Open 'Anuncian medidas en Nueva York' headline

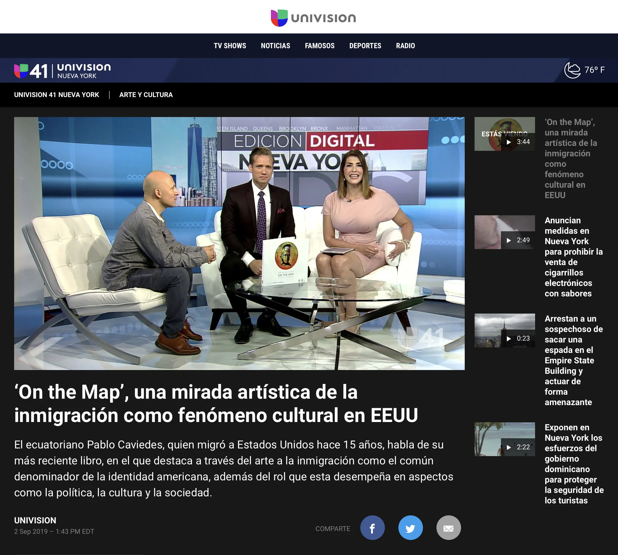tap(574, 257)
